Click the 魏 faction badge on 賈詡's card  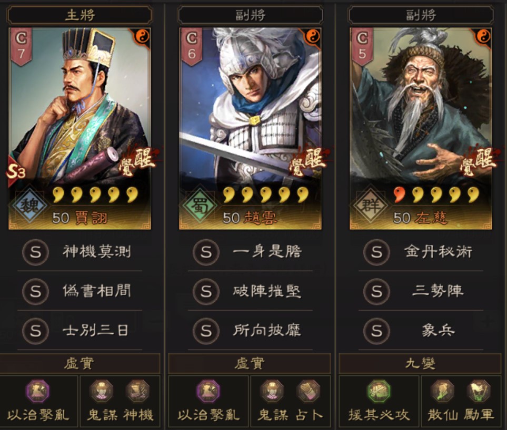tap(29, 206)
